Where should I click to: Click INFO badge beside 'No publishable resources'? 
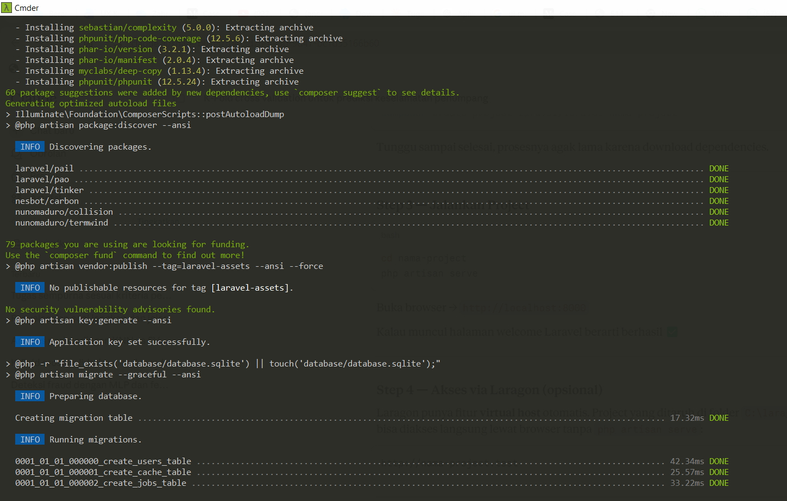tap(30, 288)
